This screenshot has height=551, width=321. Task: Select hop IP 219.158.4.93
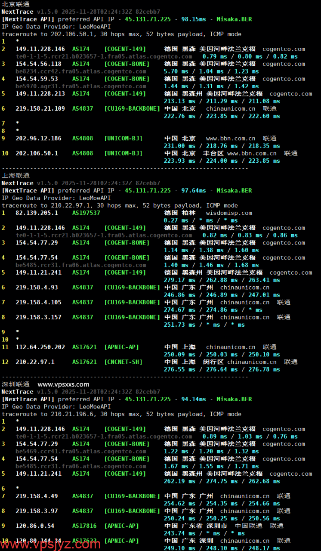click(37, 288)
